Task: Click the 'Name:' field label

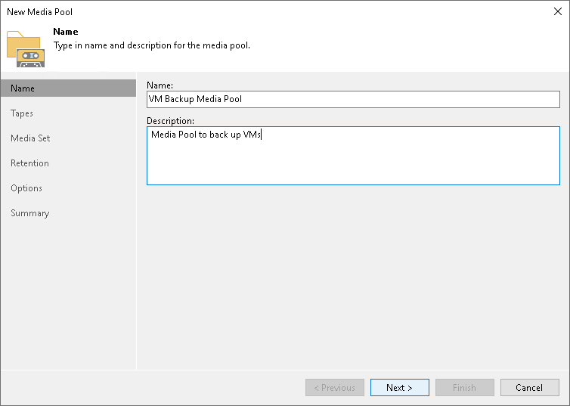Action: pos(160,85)
